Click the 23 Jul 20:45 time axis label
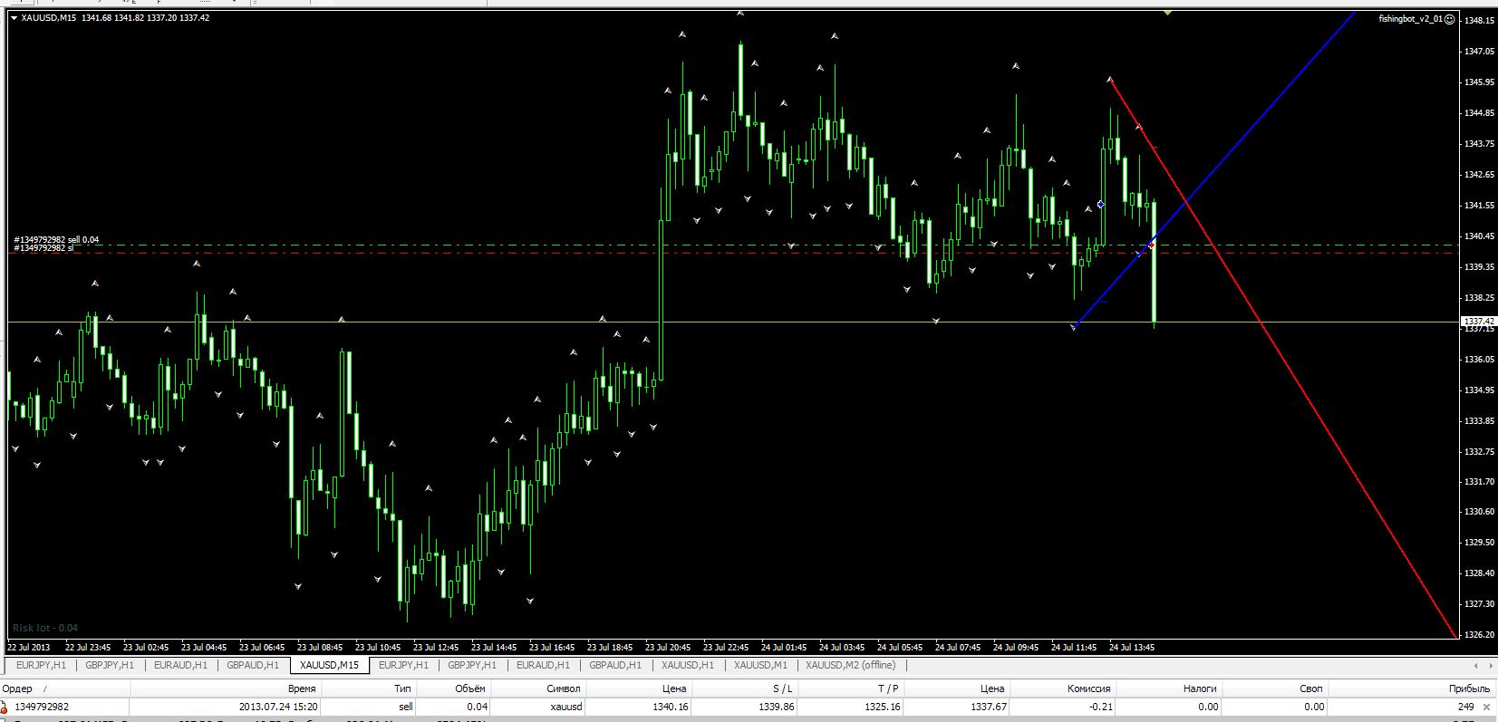This screenshot has height=722, width=1498. coord(668,648)
